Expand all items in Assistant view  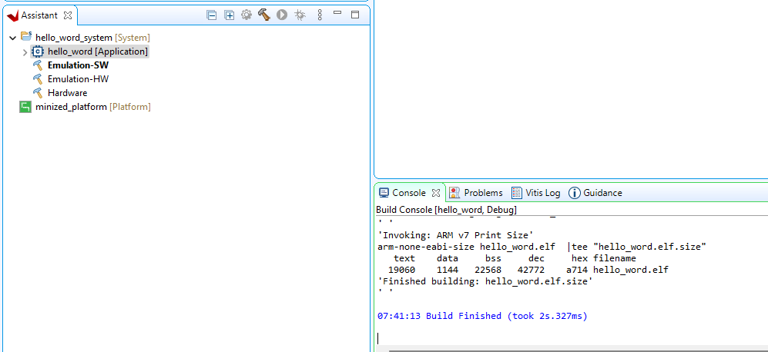[229, 15]
